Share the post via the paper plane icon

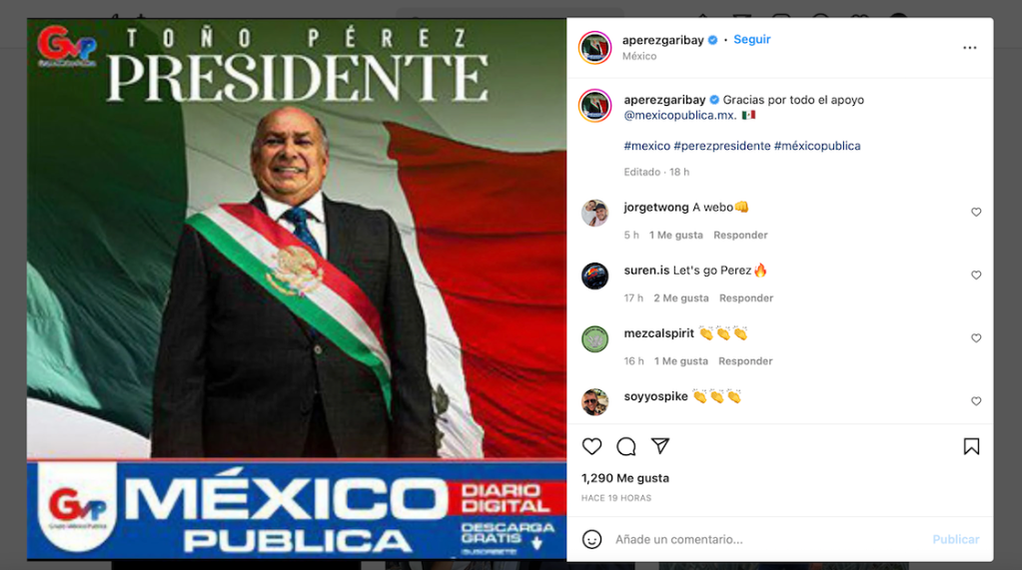660,445
